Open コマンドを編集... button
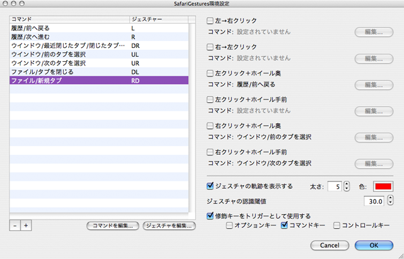Screen dimensions: 404x259 tap(113, 226)
